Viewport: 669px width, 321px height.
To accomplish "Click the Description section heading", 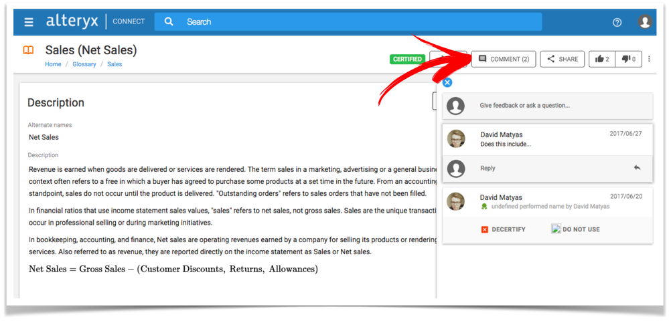I will tap(56, 103).
